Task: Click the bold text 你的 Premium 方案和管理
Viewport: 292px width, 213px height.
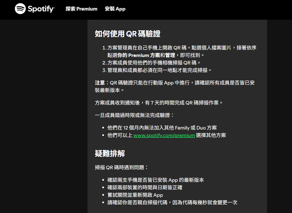Action: click(x=146, y=55)
